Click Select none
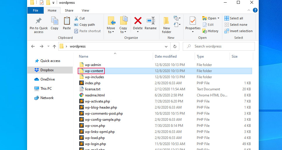282x150 pixels. (236, 25)
